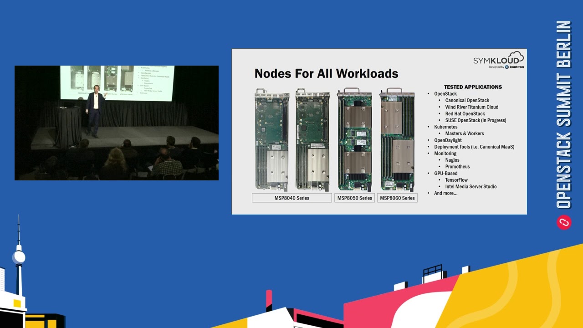Select the "MSP8040 Series" label box
Image resolution: width=583 pixels, height=328 pixels.
(x=292, y=198)
